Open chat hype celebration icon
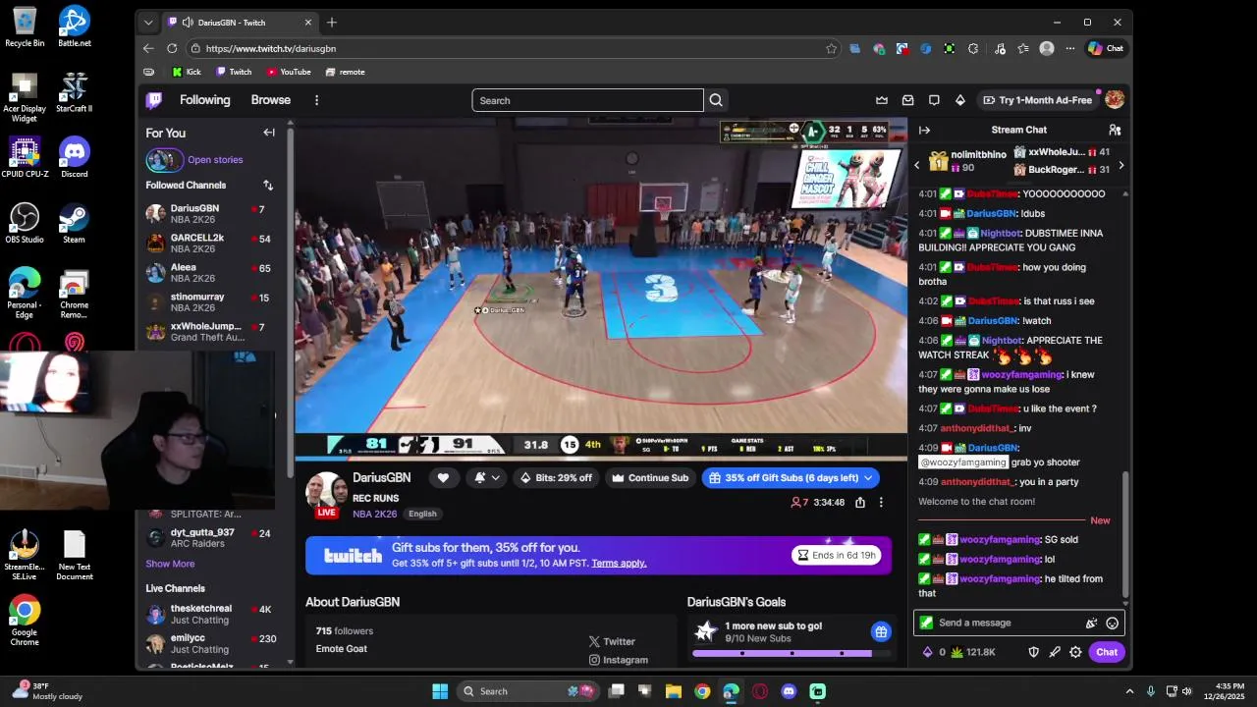1257x707 pixels. point(1091,623)
